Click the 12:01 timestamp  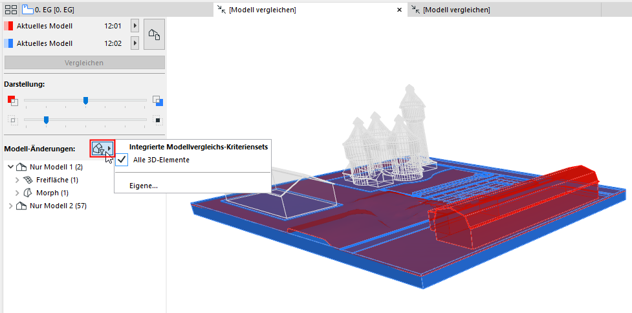(x=113, y=26)
